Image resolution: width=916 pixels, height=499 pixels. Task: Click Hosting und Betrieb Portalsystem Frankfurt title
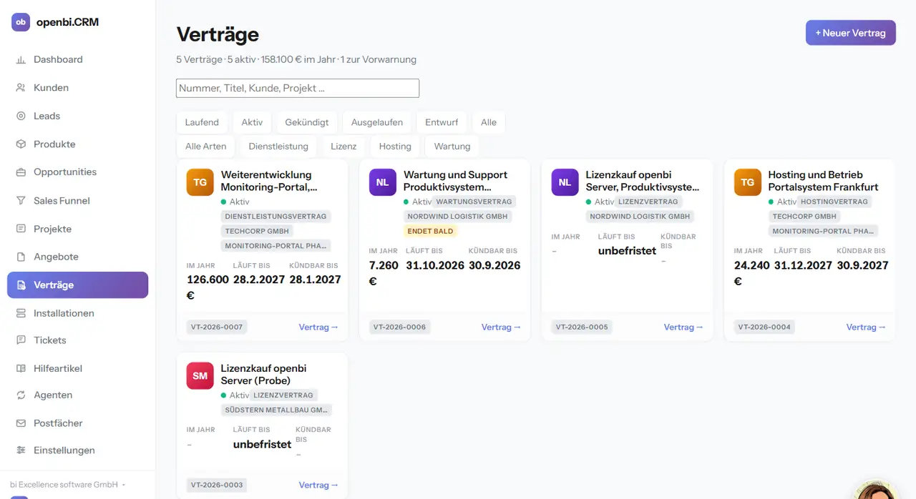click(x=823, y=181)
